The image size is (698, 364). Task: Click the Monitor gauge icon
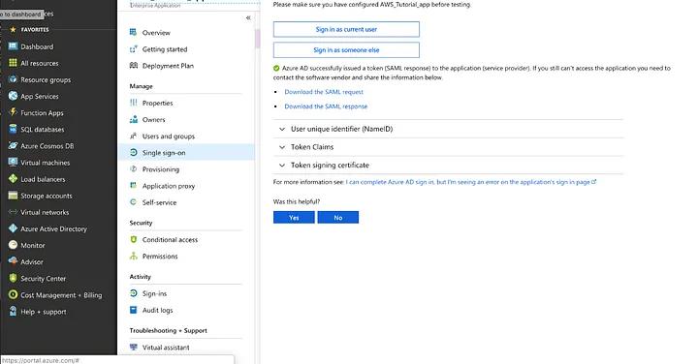click(13, 245)
